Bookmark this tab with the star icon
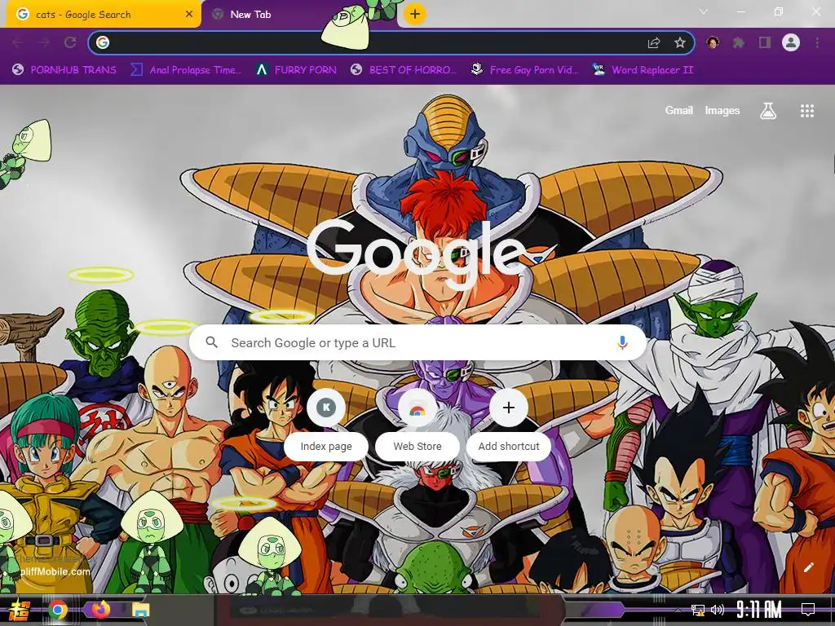The image size is (835, 626). (679, 42)
